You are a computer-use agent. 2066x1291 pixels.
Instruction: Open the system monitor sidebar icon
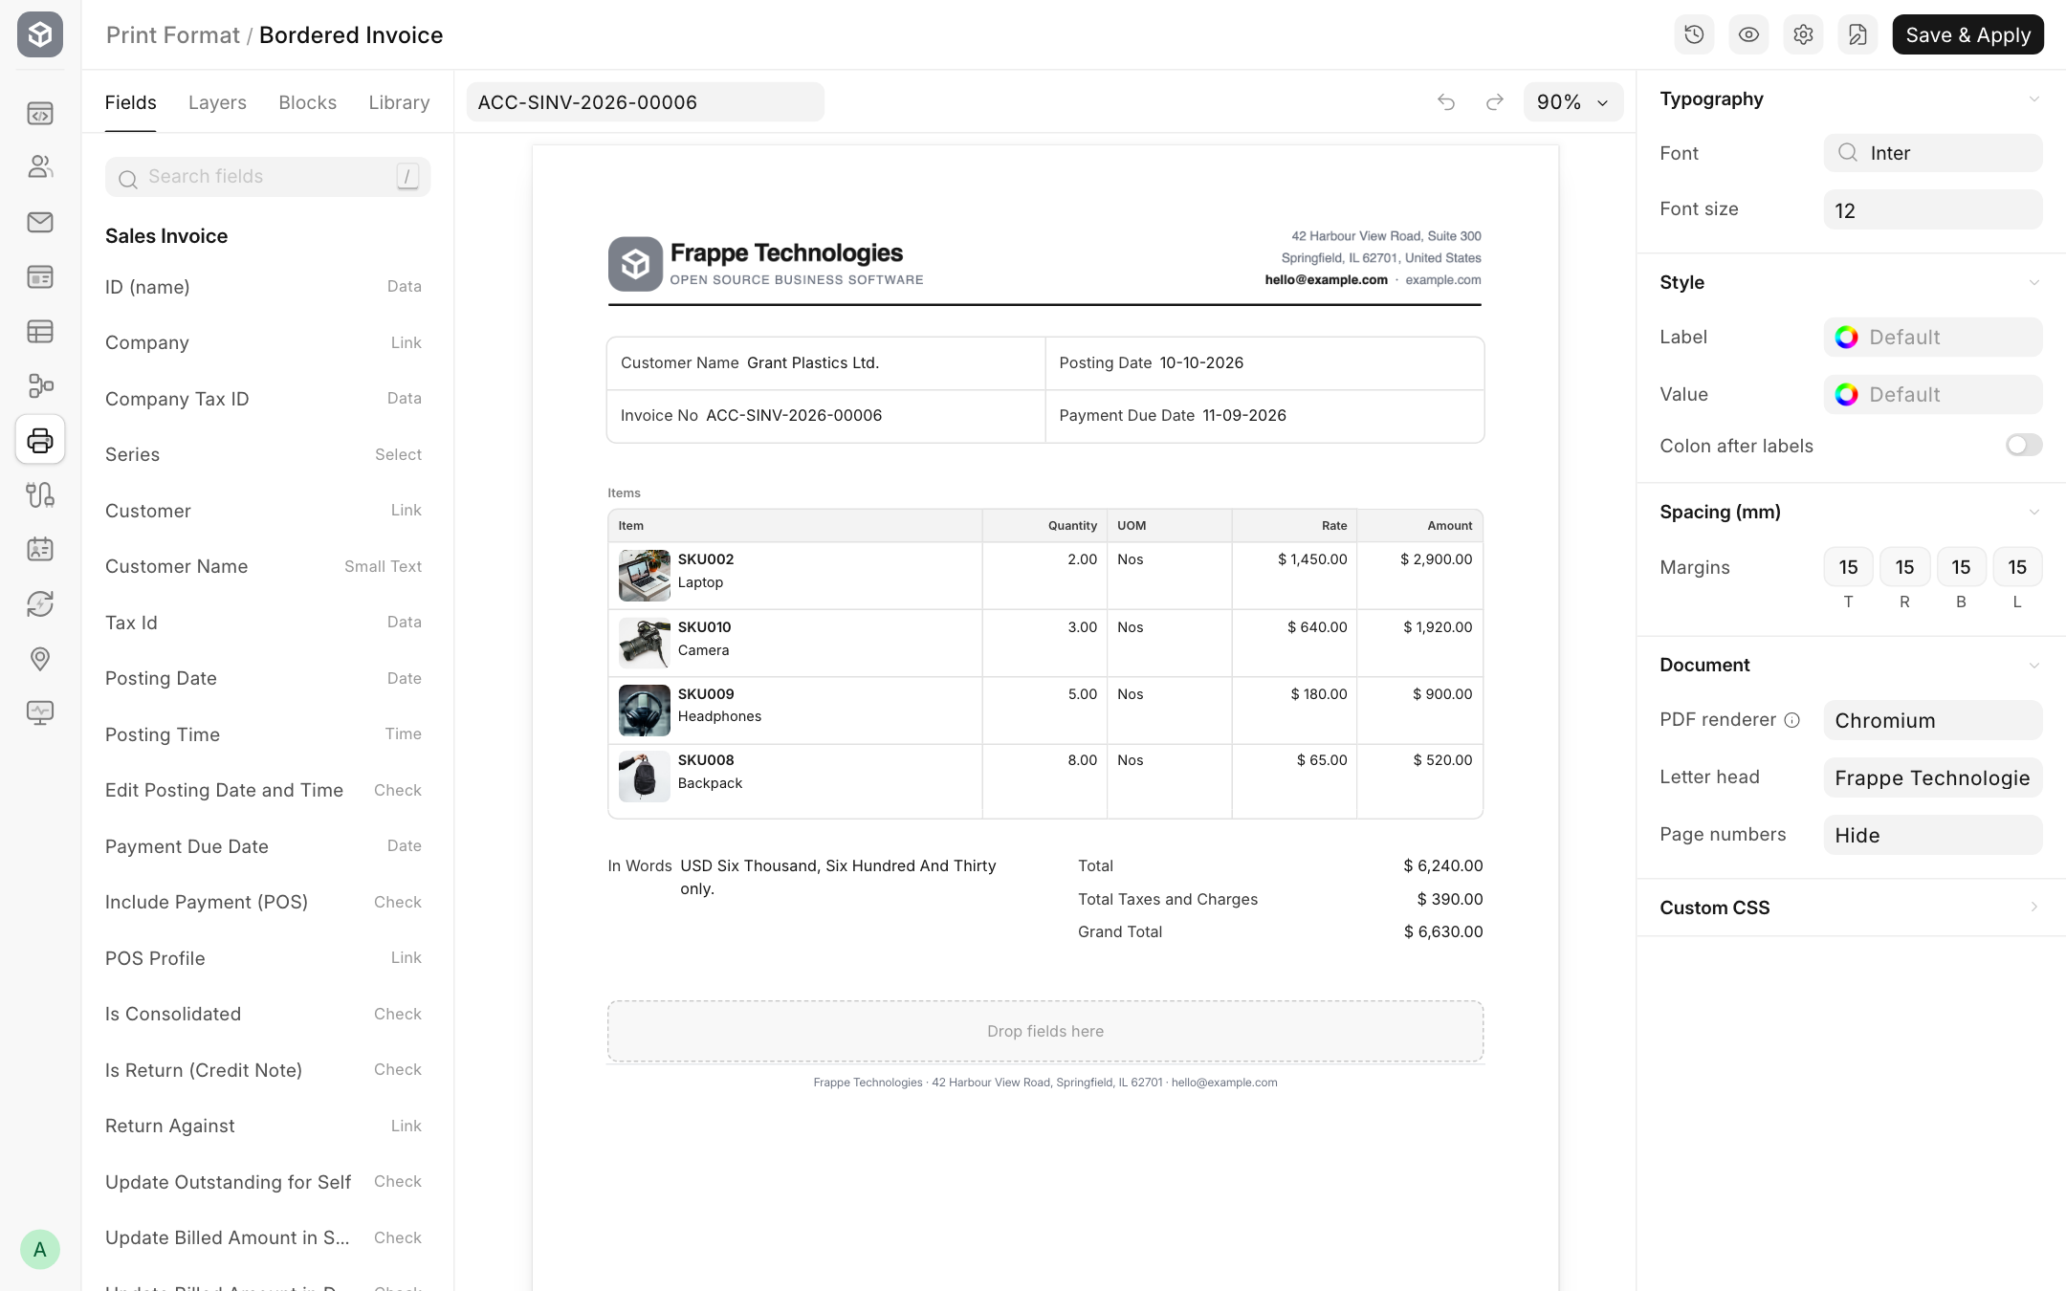pyautogui.click(x=40, y=713)
